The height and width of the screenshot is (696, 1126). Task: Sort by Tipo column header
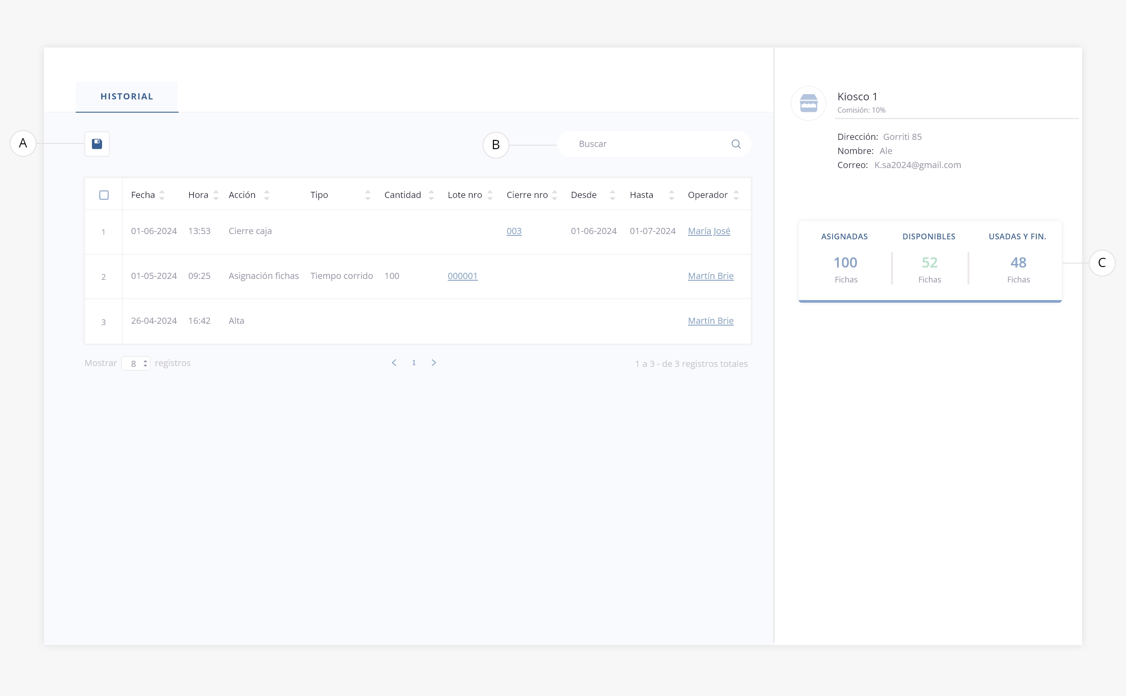[x=319, y=195]
